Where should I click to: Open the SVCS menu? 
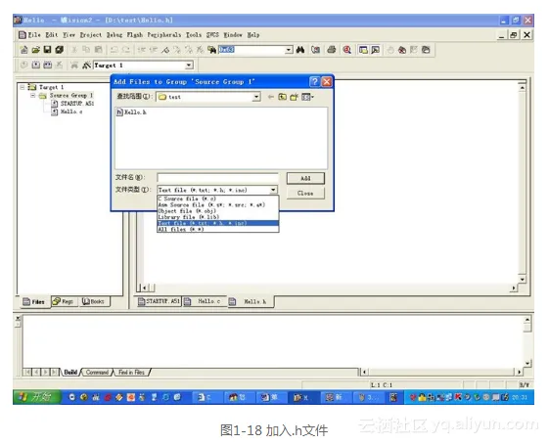tap(212, 34)
